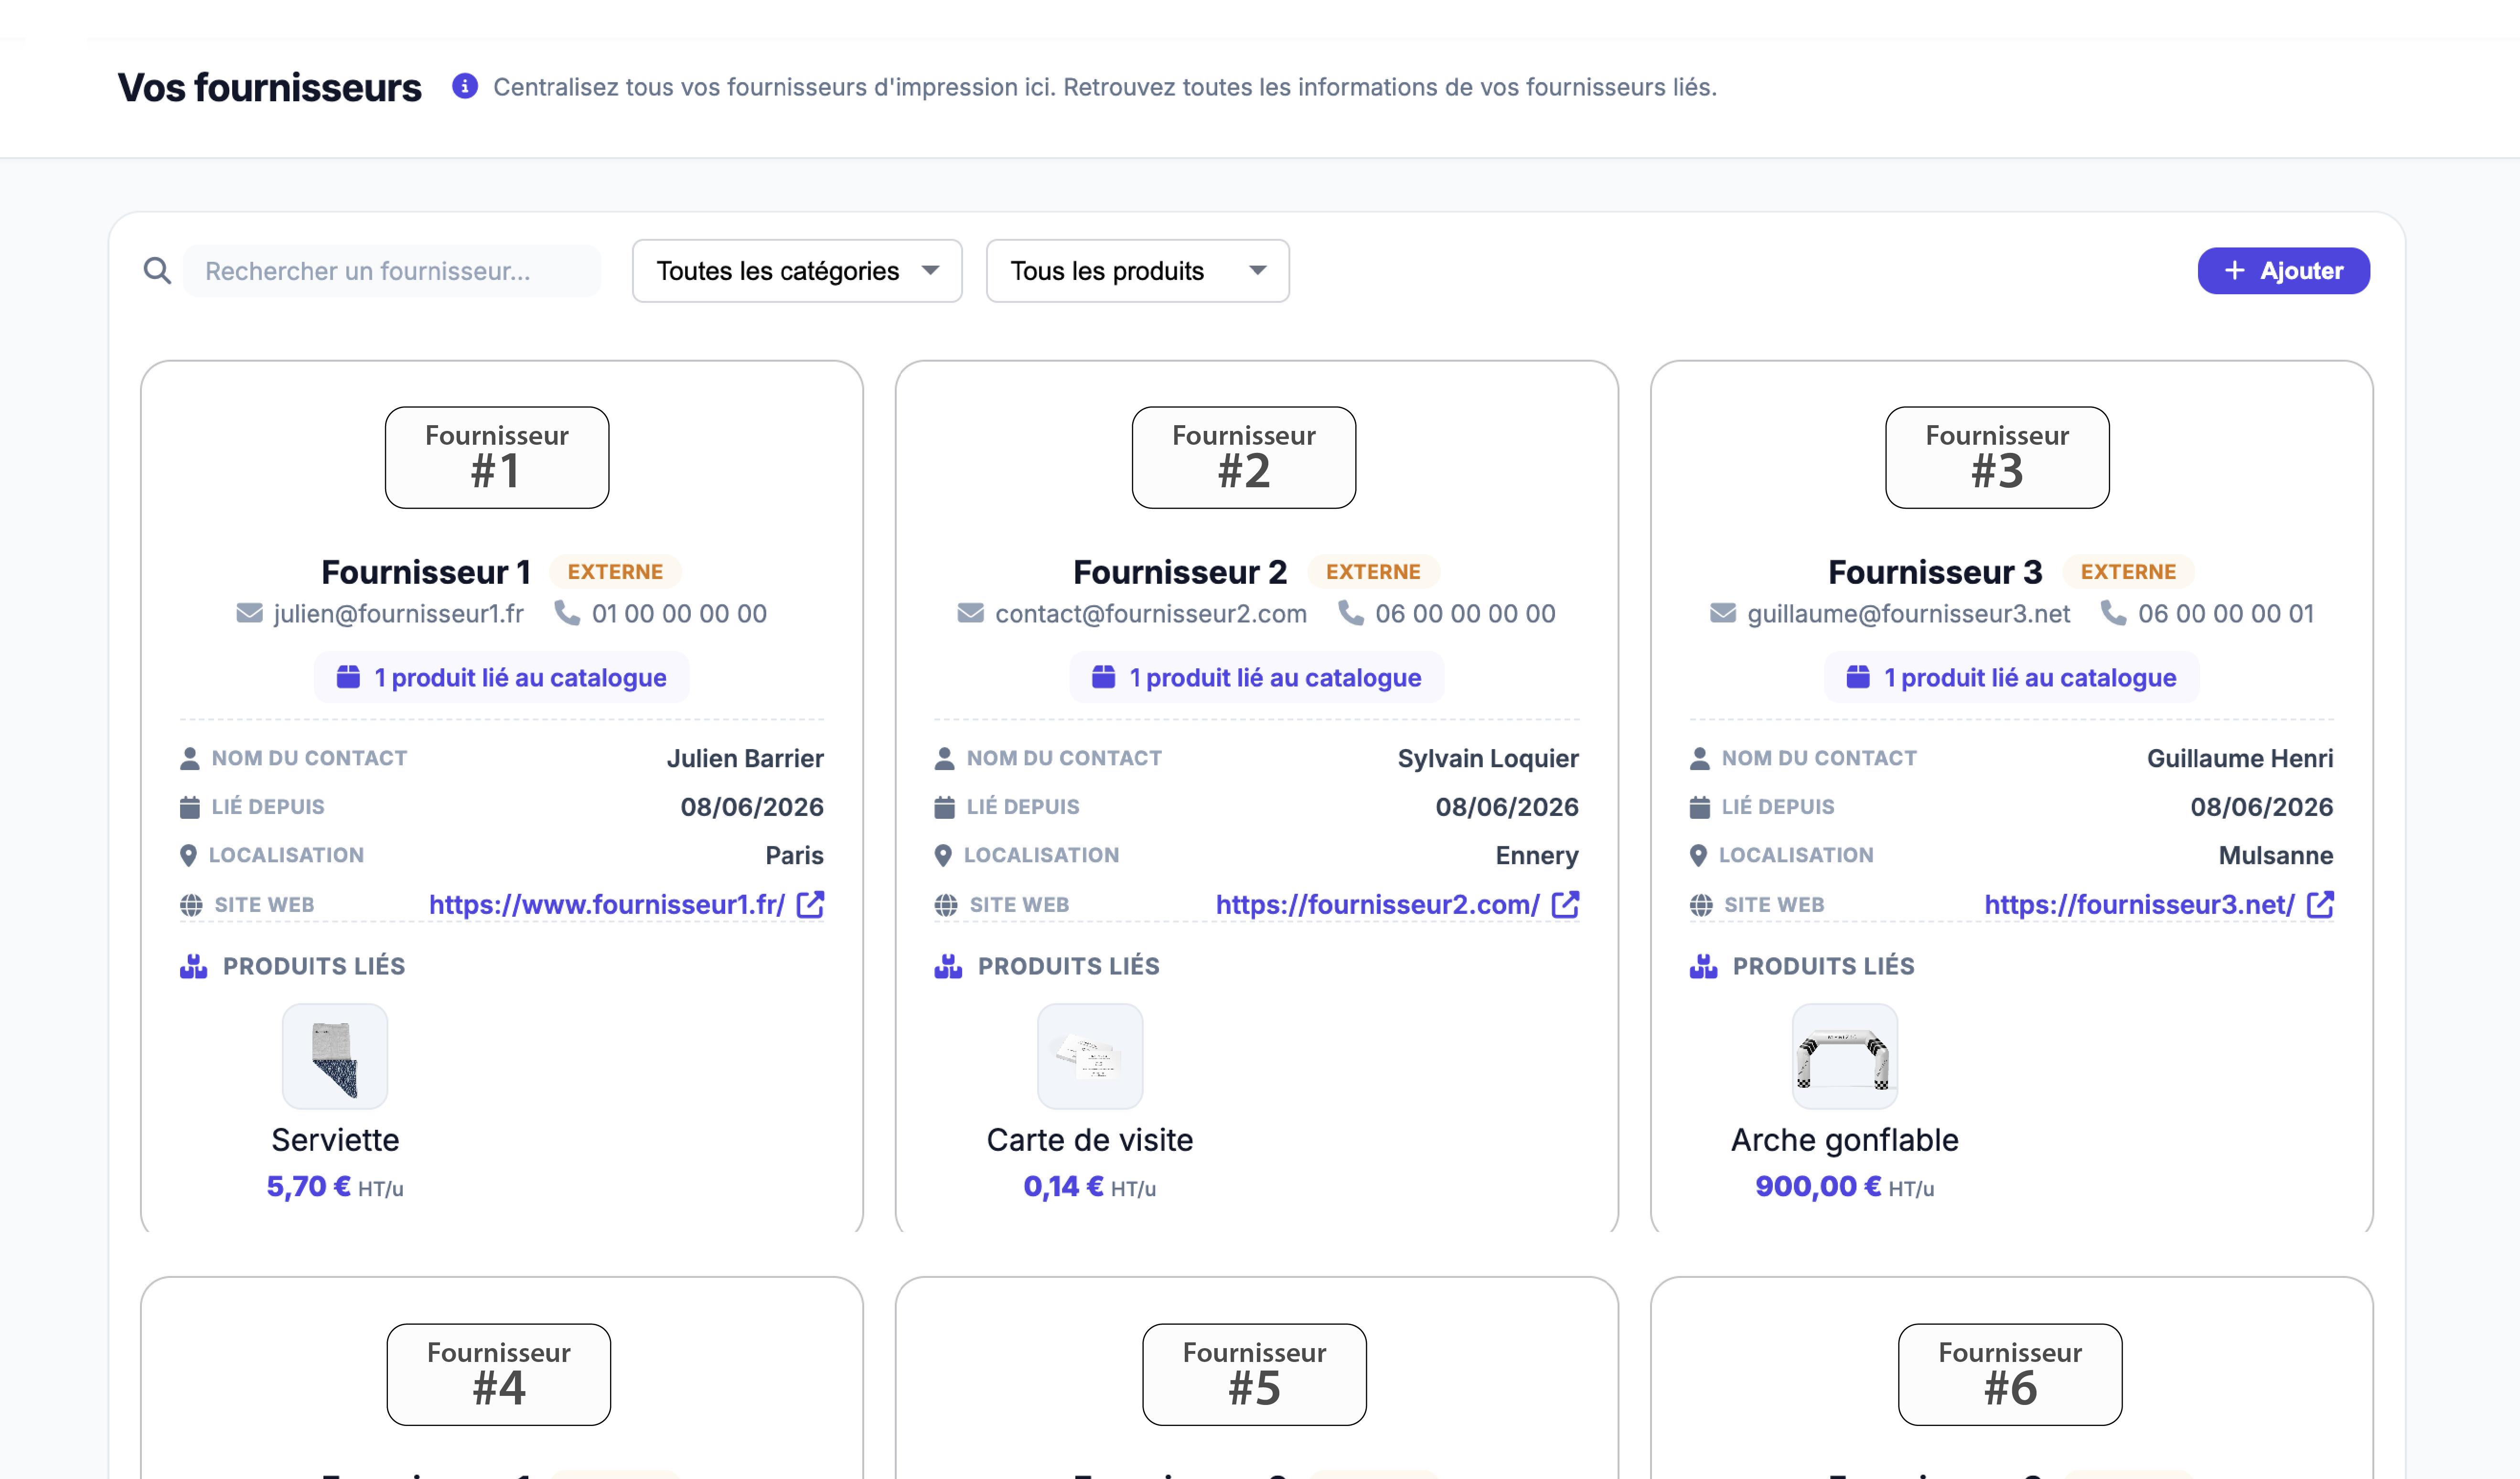Image resolution: width=2520 pixels, height=1479 pixels.
Task: Open the Tous les produits dropdown
Action: 1137,271
